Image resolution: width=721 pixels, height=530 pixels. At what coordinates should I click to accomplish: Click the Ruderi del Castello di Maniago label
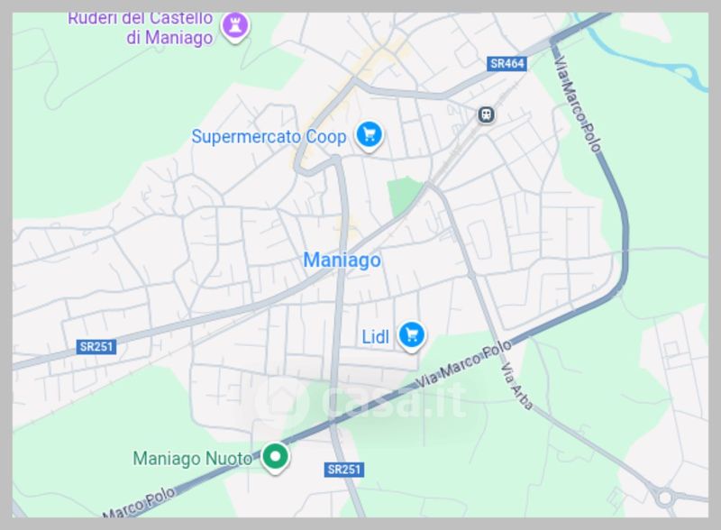141,28
